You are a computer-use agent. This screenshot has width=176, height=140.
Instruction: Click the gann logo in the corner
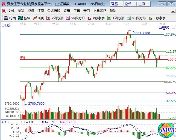click(x=167, y=131)
